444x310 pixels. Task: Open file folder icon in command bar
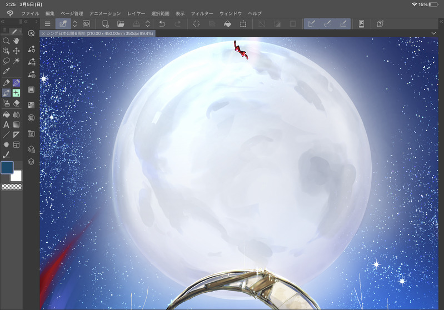(121, 24)
